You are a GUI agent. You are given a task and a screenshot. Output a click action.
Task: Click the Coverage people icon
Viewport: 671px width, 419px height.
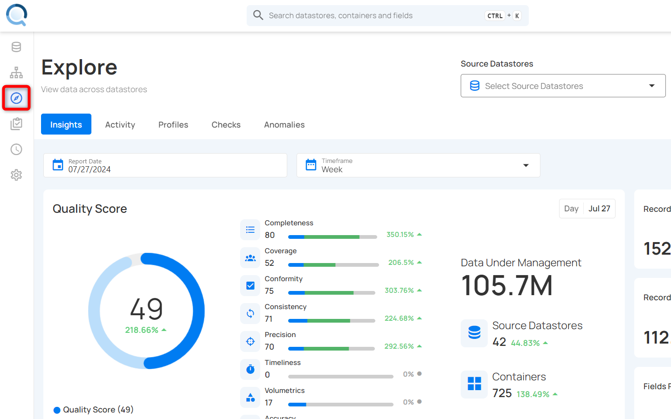[250, 257]
